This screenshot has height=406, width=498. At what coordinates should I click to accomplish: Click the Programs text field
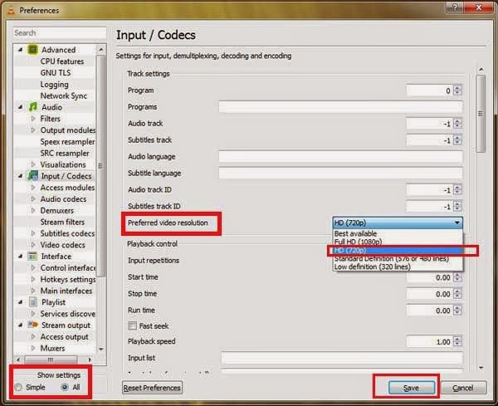point(340,107)
